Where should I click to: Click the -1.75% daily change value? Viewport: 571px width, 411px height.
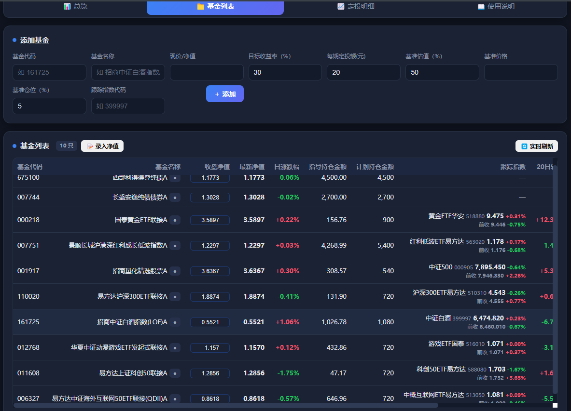[x=288, y=373]
